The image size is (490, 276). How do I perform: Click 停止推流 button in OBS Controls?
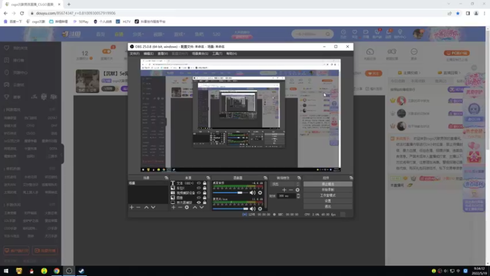coord(328,184)
